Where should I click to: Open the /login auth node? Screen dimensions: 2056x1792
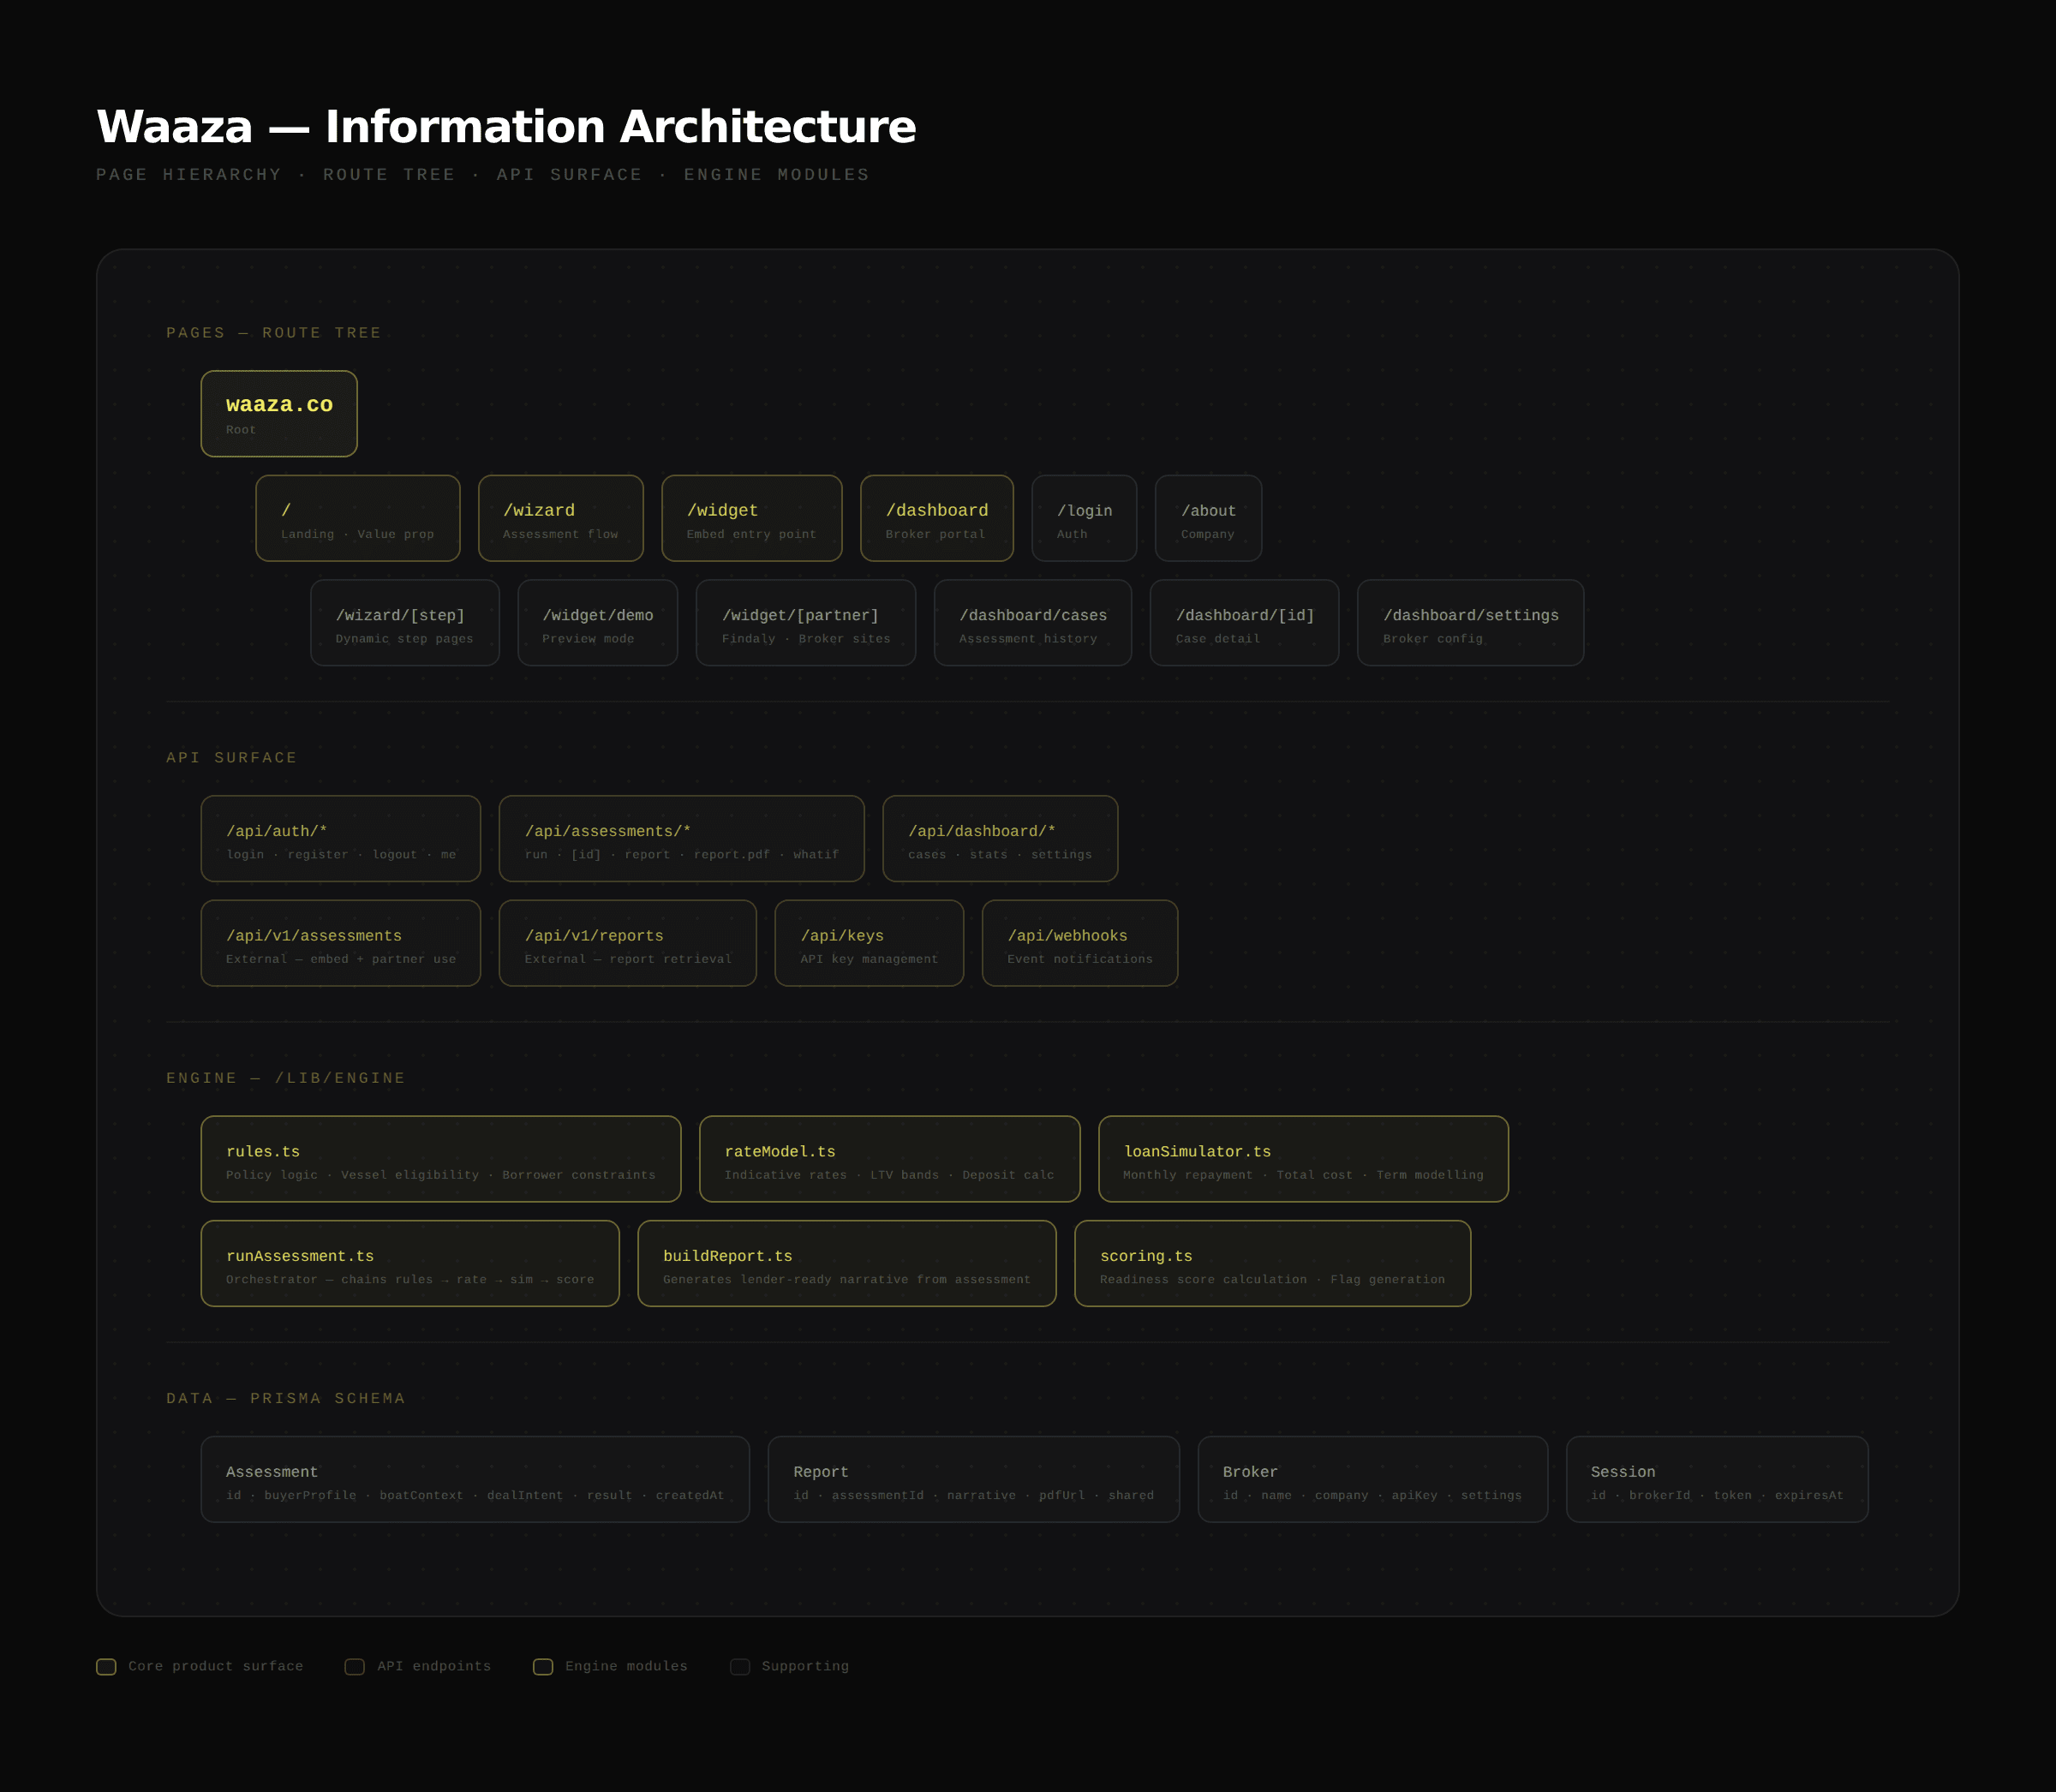pos(1084,518)
